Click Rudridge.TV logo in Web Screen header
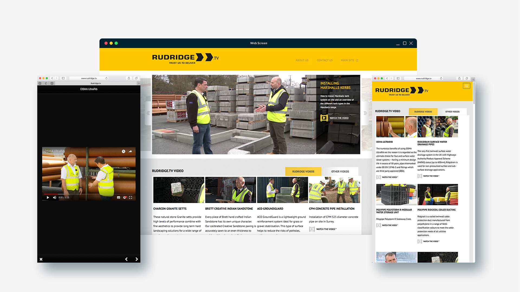Image resolution: width=520 pixels, height=292 pixels. pos(185,59)
